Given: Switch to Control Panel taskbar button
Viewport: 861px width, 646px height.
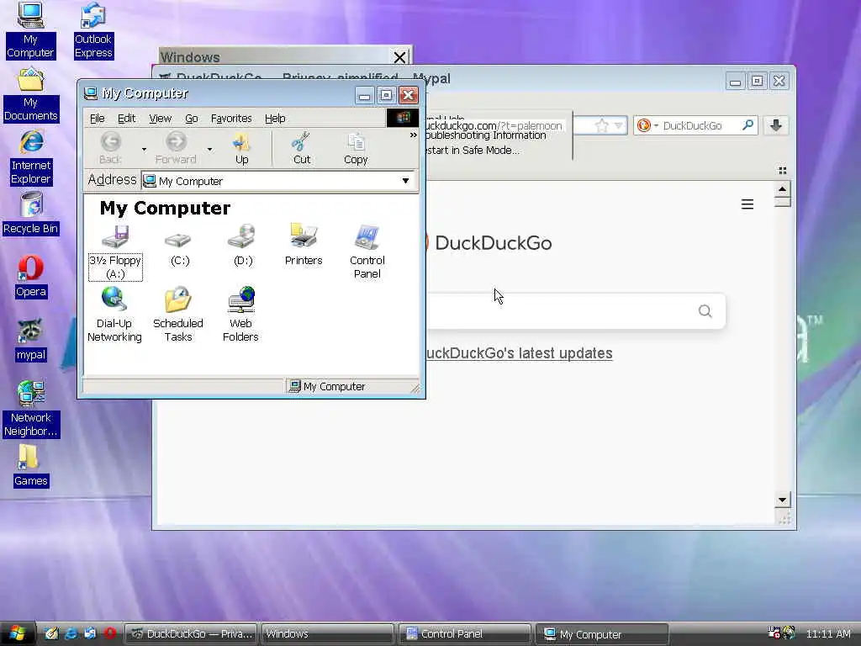Looking at the screenshot, I should 464,634.
